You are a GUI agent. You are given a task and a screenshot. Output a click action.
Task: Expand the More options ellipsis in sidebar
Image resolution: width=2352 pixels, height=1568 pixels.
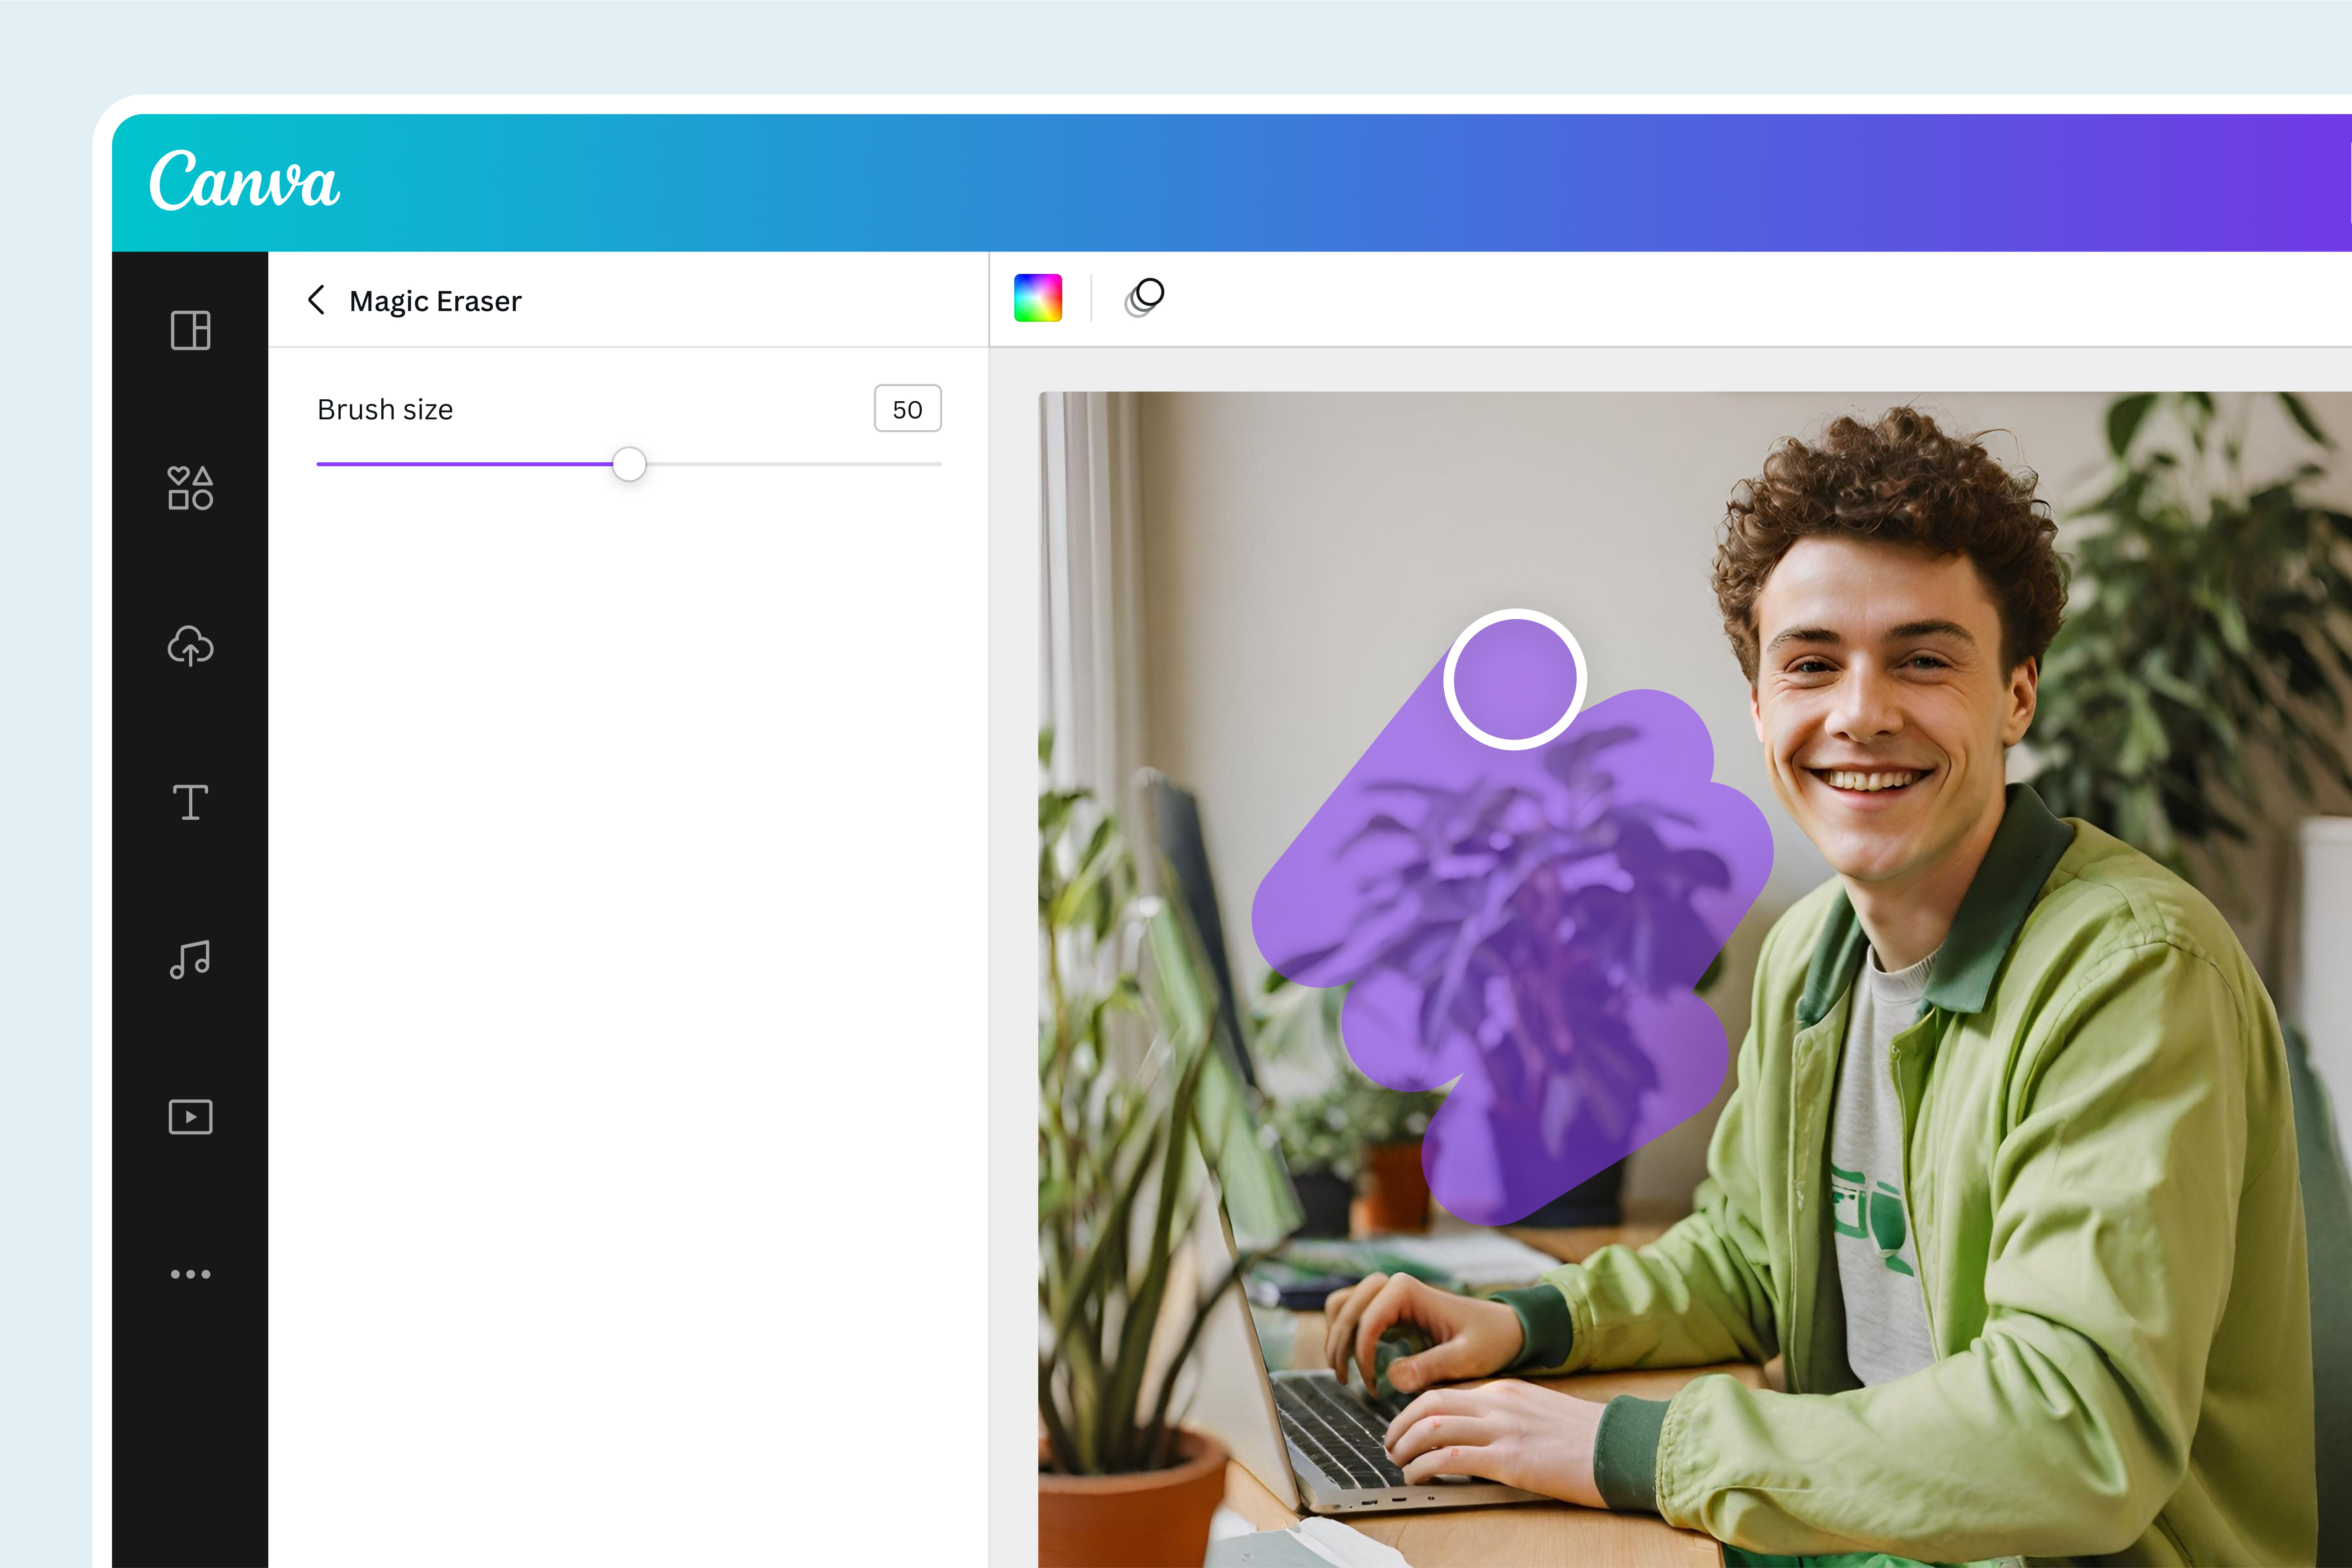click(x=190, y=1274)
